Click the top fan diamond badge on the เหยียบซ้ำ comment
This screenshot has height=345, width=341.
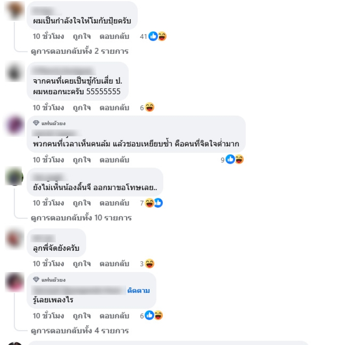[x=36, y=123]
